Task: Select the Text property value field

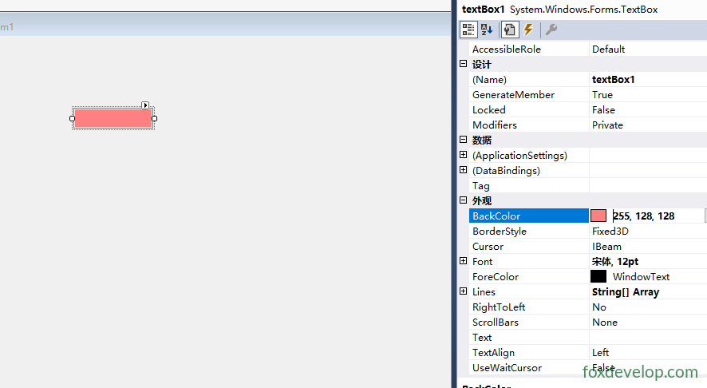Action: pos(648,337)
